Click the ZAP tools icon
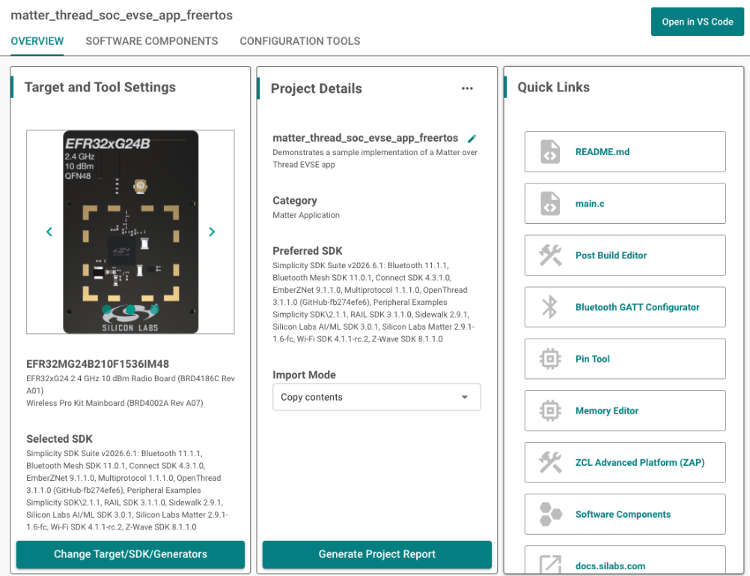Screen dimensions: 750x576 tap(550, 462)
